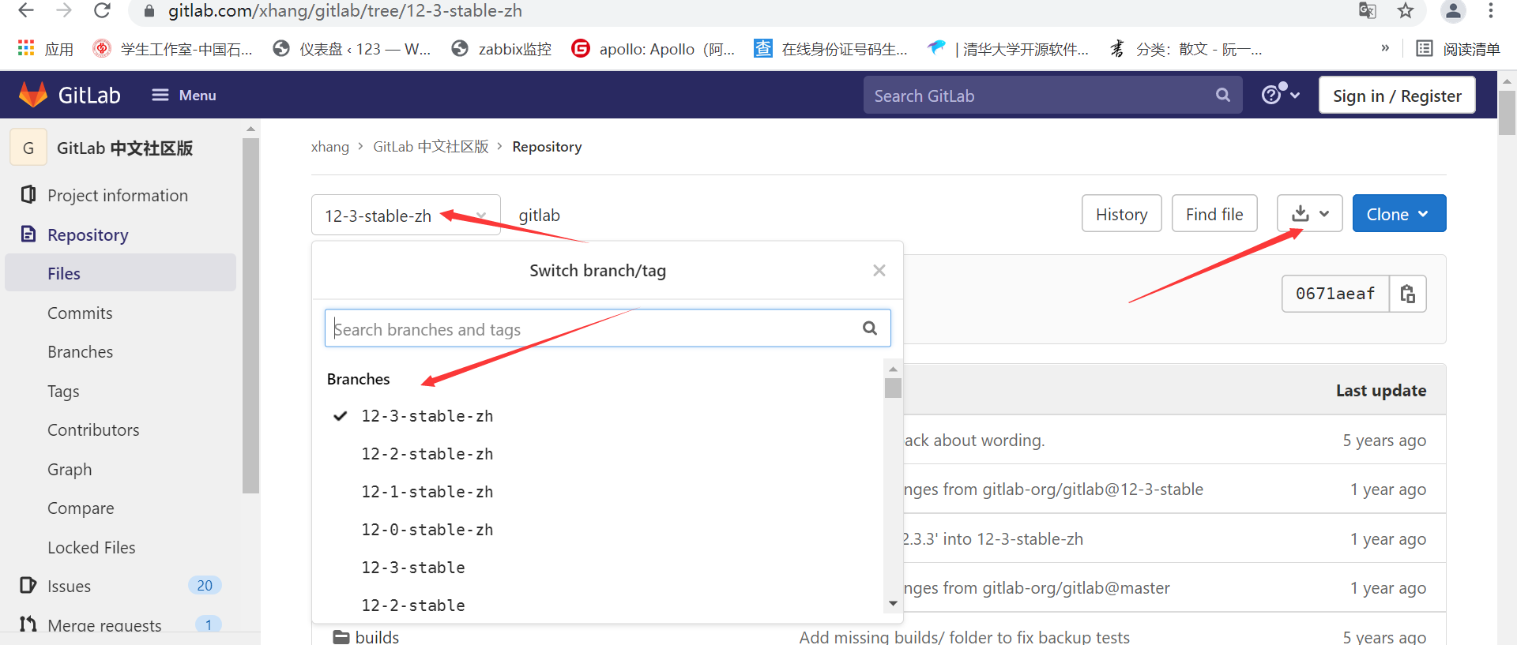Open the zabbix监控 bookmark

502,49
